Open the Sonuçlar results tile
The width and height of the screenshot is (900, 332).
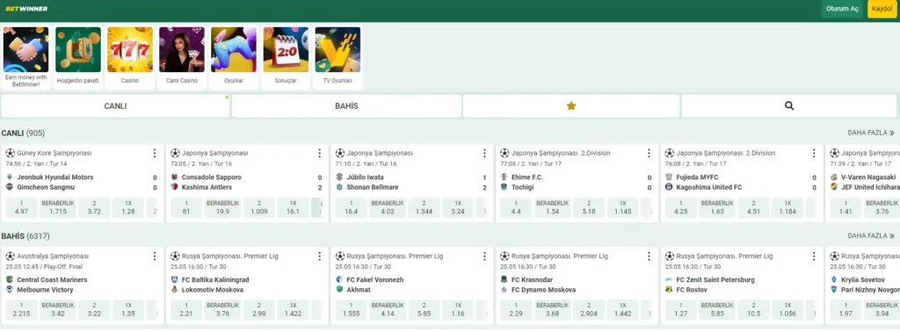pos(286,57)
